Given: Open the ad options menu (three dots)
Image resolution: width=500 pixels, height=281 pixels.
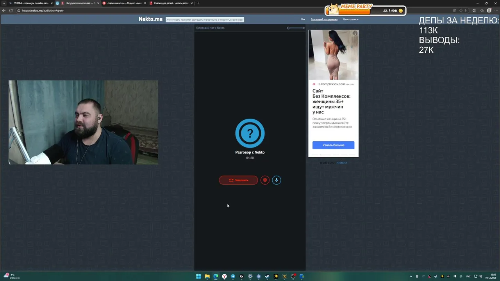Looking at the screenshot, I should [355, 33].
